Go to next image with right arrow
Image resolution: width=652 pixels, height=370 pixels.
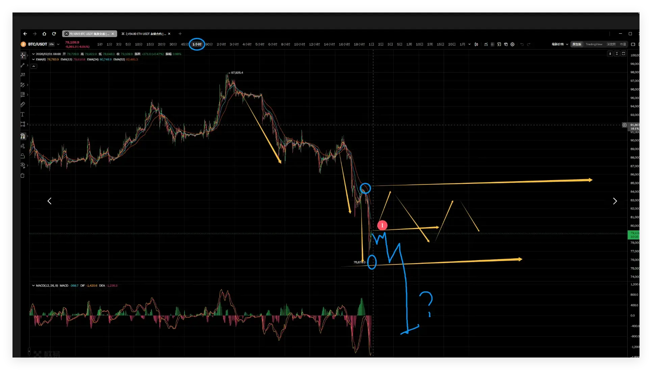[615, 201]
